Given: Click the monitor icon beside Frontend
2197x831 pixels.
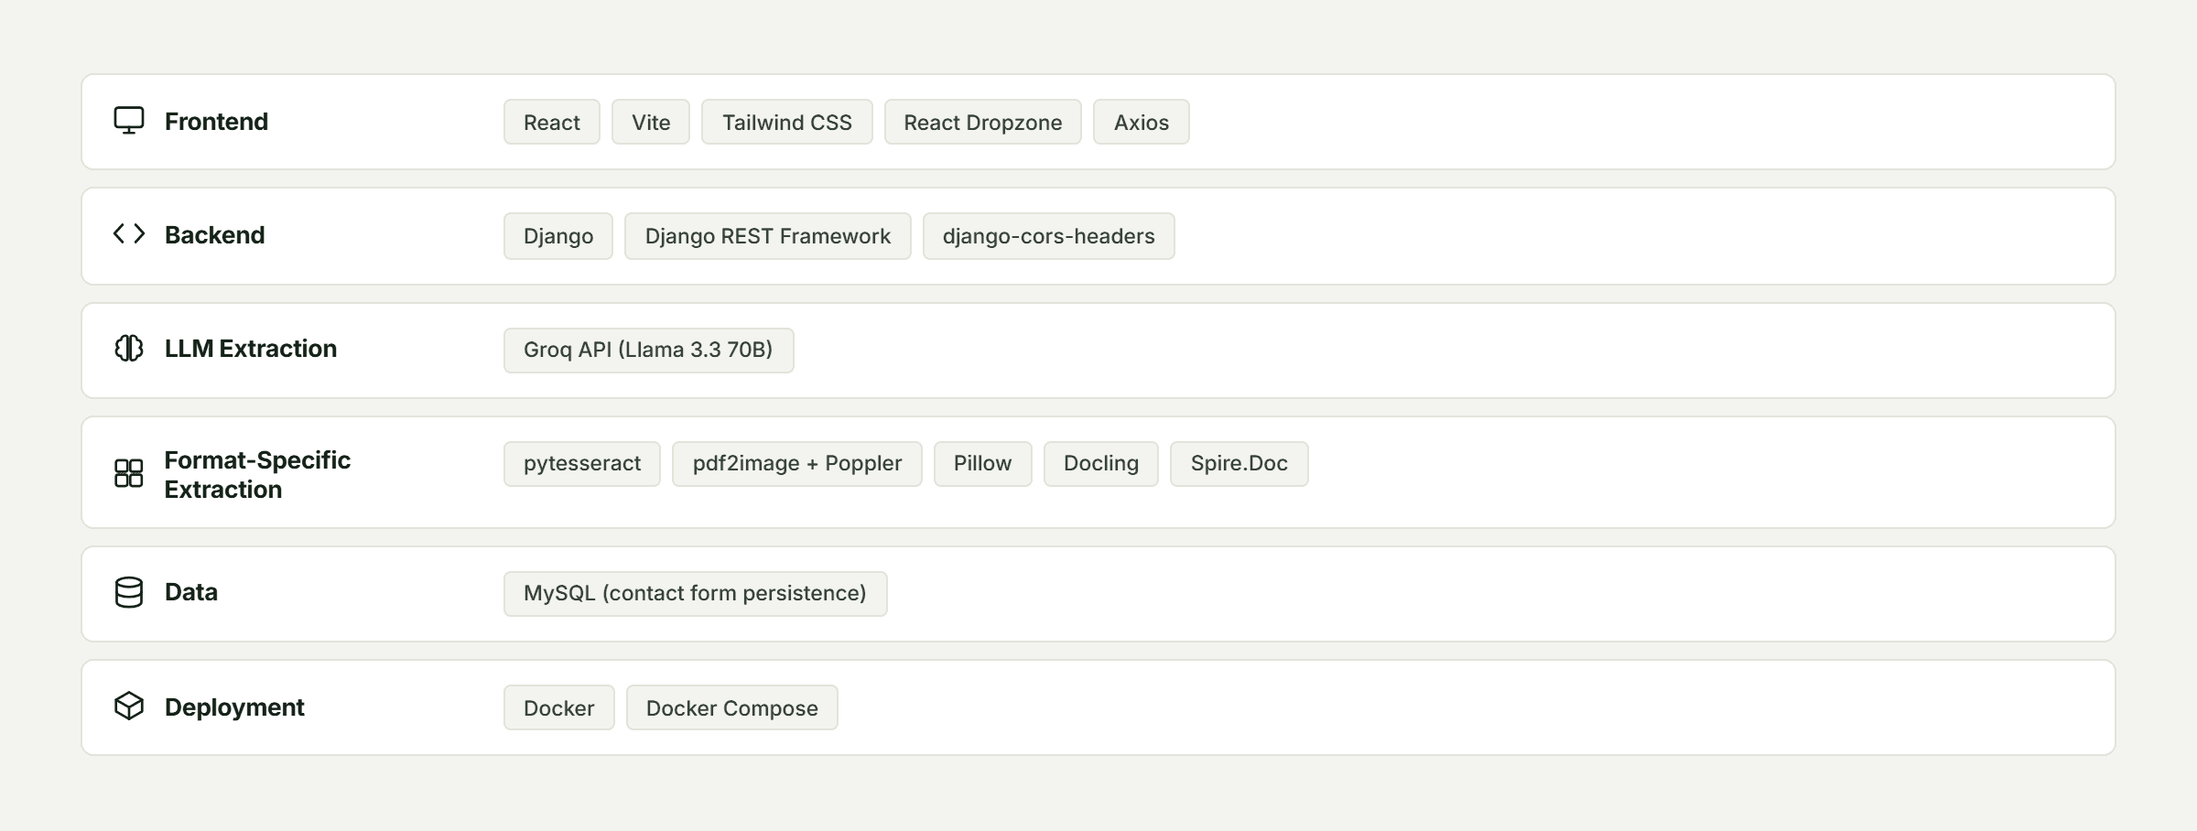Looking at the screenshot, I should pos(129,121).
